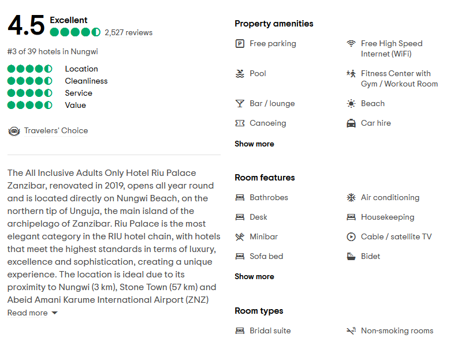Viewport: 454px width, 342px height.
Task: Click the Value rating bubbles
Action: point(30,106)
